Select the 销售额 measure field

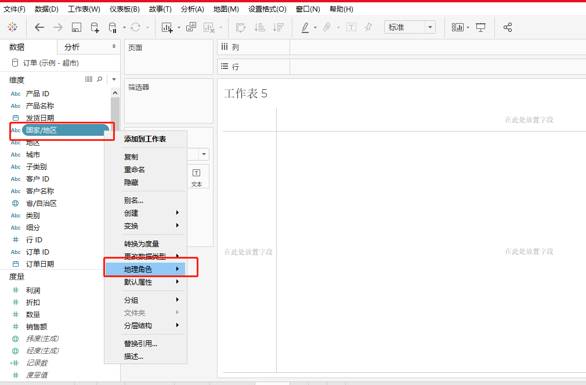point(36,327)
